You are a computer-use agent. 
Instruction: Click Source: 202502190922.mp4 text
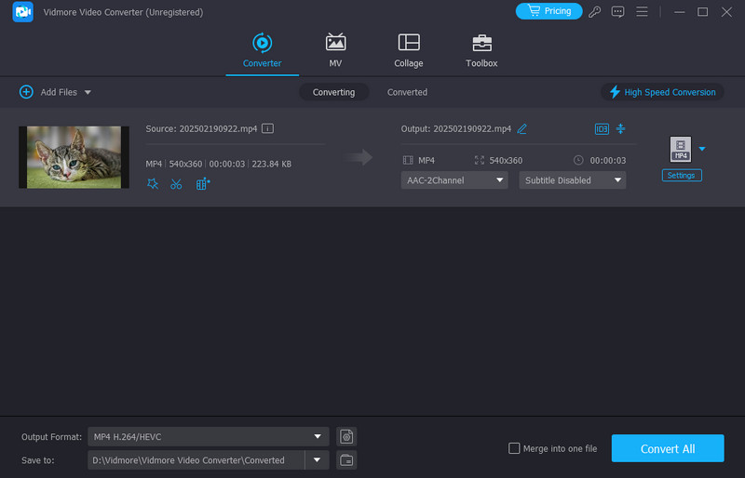[x=201, y=128]
